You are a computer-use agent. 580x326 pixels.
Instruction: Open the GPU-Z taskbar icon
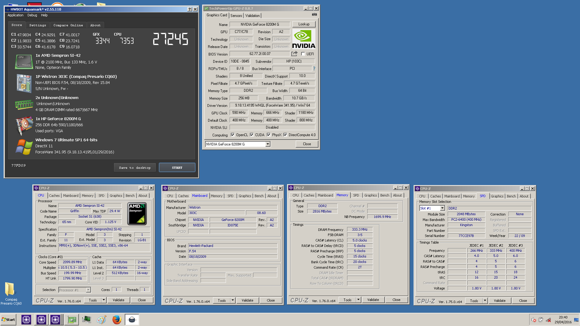[x=72, y=320]
